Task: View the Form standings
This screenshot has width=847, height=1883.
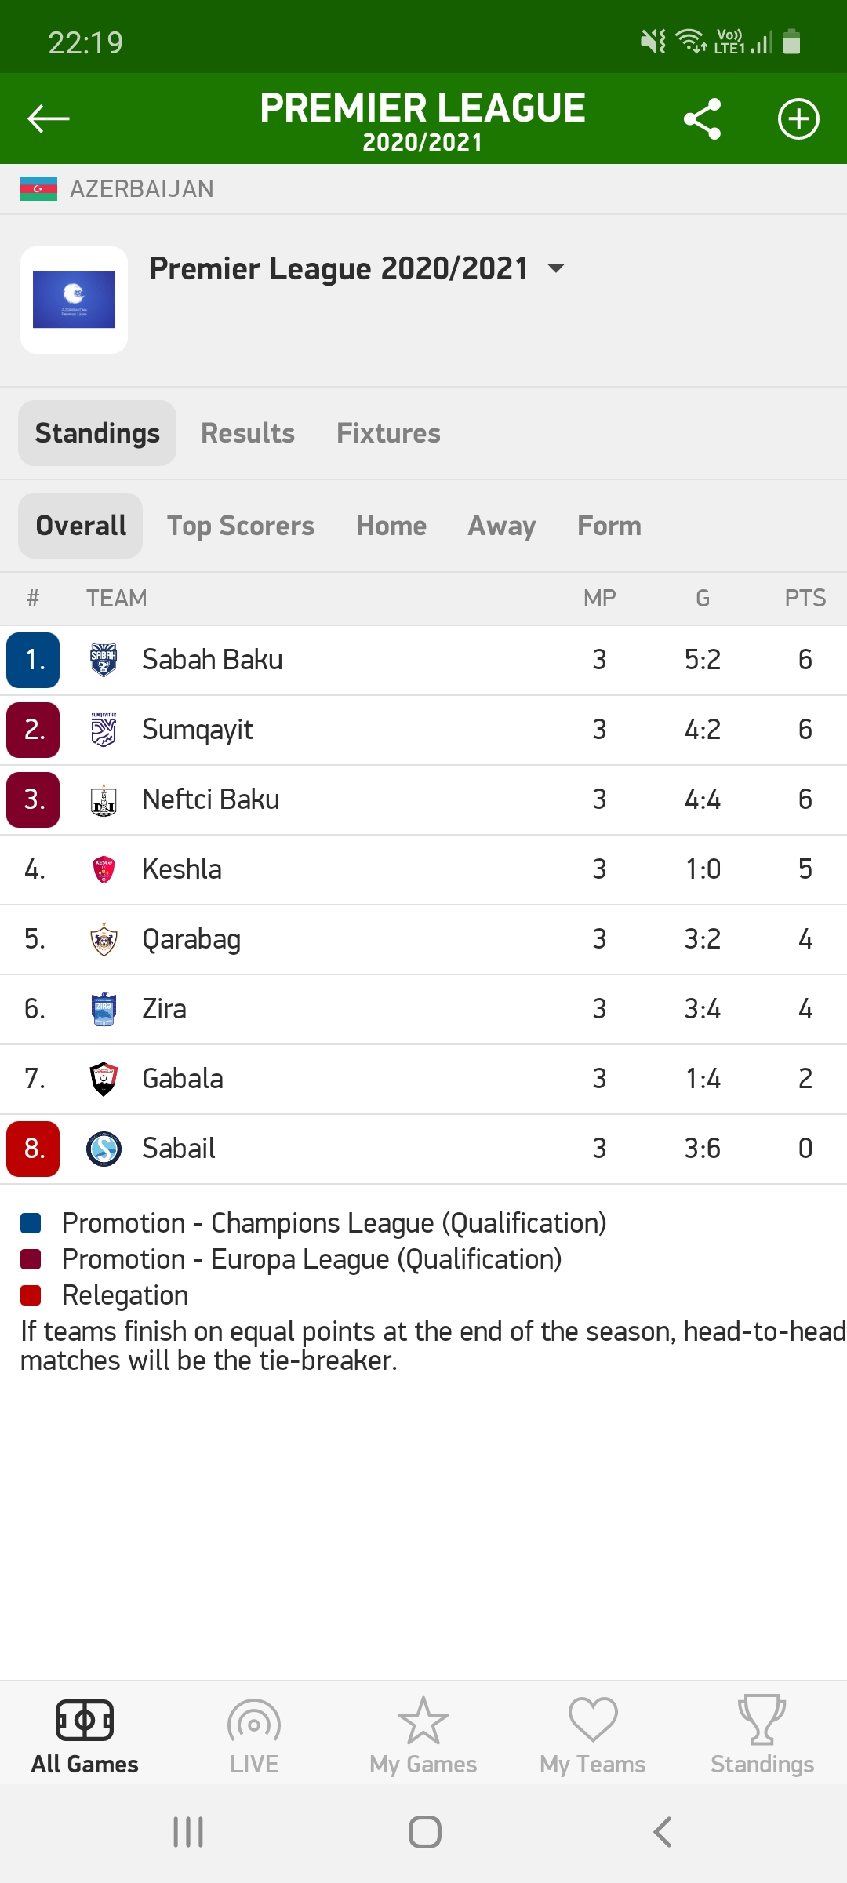Action: pyautogui.click(x=609, y=526)
